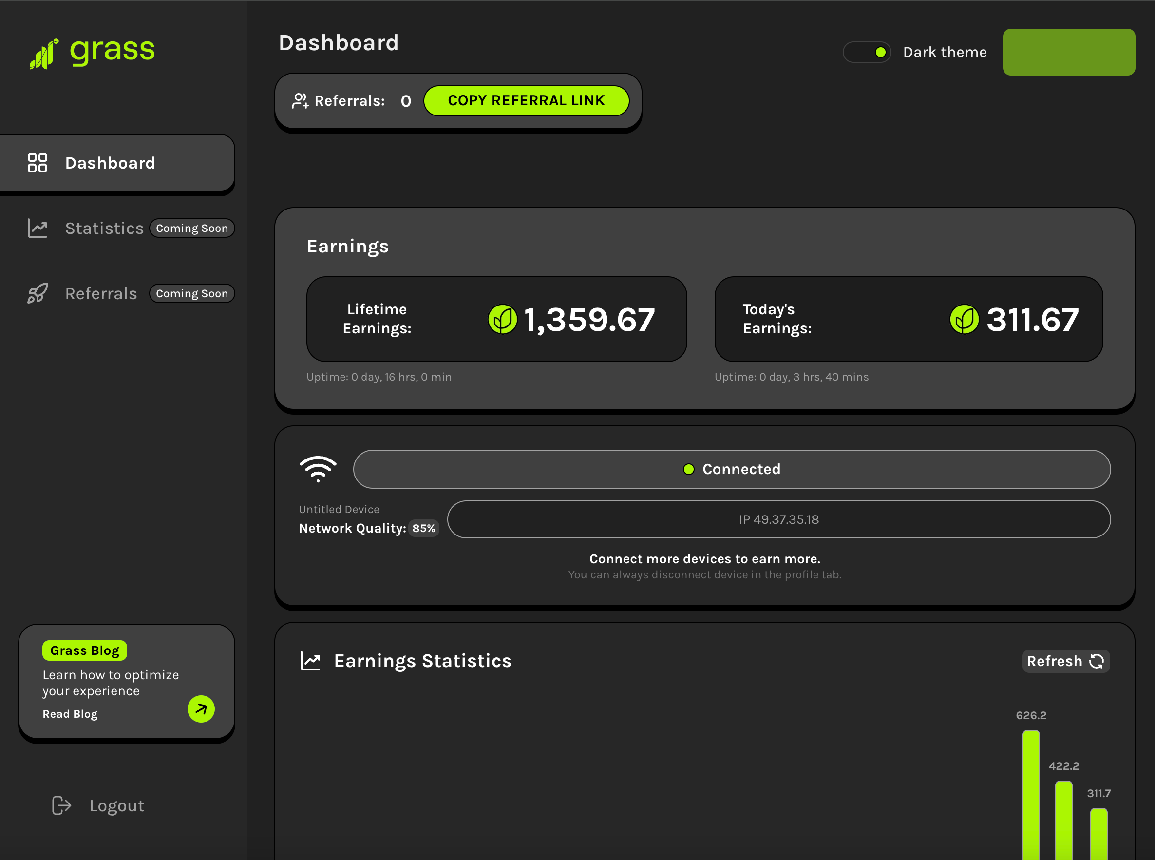Click the Statistics chart icon in sidebar
The height and width of the screenshot is (860, 1155).
coord(38,228)
